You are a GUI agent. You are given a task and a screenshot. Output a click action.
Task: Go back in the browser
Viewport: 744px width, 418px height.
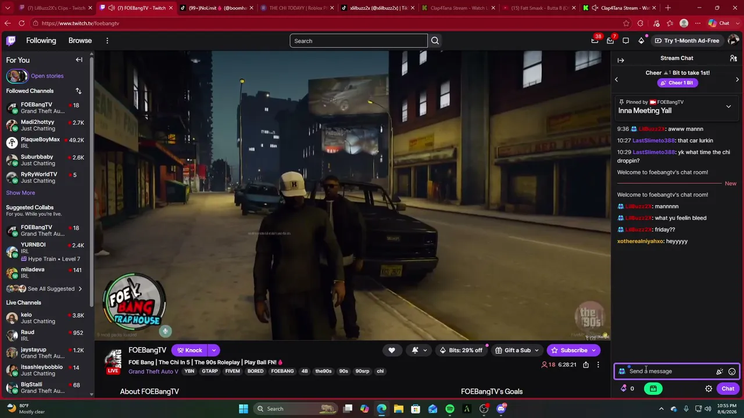point(8,23)
